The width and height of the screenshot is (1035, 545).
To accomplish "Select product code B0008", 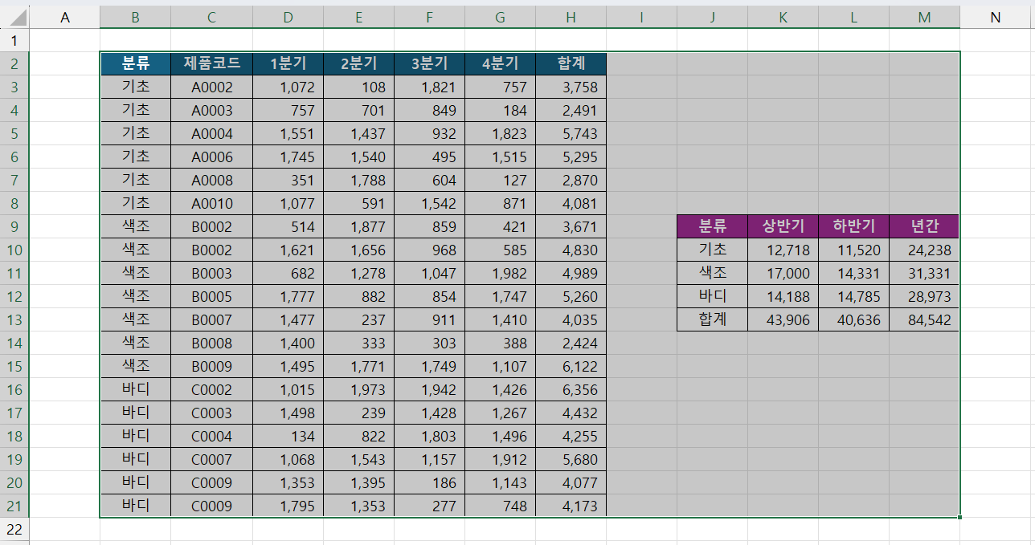I will click(x=211, y=343).
